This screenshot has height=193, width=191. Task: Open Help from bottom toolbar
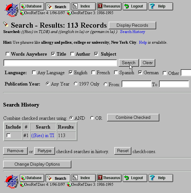[x=161, y=178]
